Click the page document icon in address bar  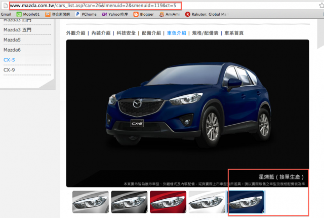(6, 6)
